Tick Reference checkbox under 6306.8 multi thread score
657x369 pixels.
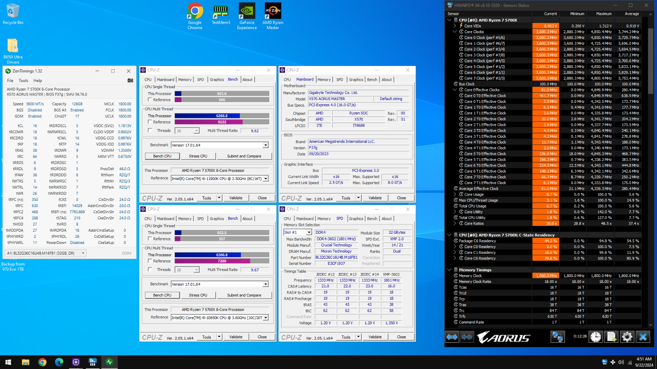pos(150,261)
